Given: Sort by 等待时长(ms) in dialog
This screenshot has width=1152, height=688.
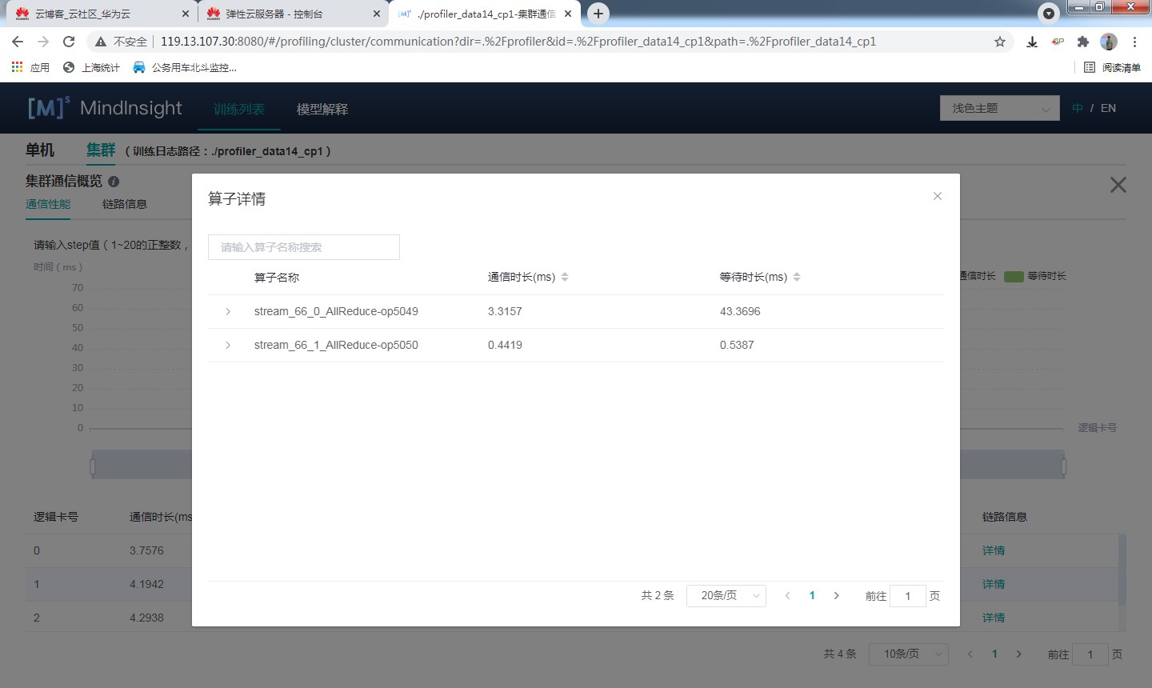Looking at the screenshot, I should coord(797,277).
